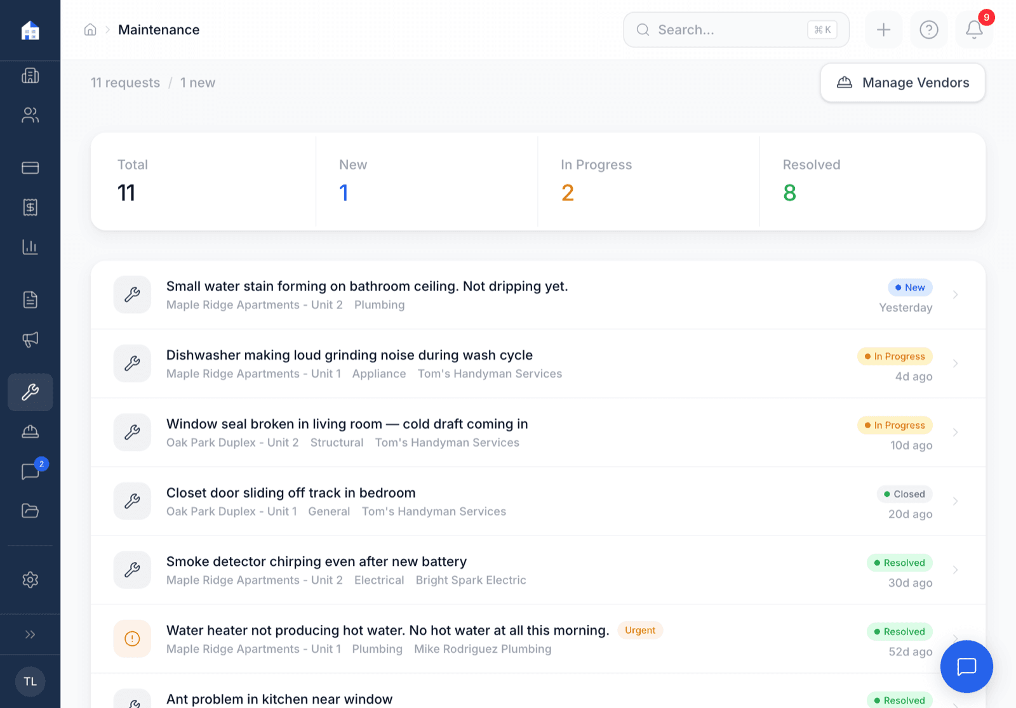This screenshot has height=708, width=1016.
Task: Open the invoices receipt icon
Action: point(30,207)
